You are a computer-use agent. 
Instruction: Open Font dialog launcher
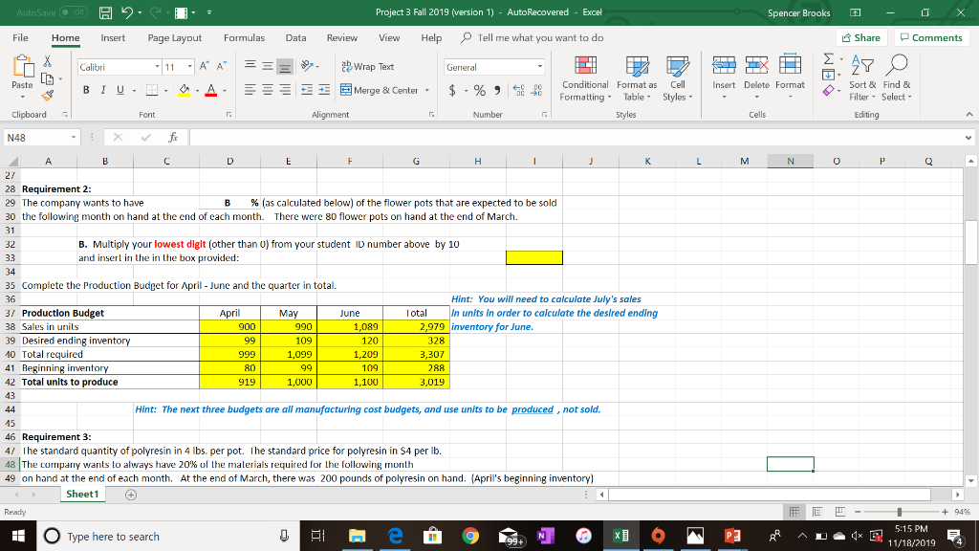(x=229, y=115)
